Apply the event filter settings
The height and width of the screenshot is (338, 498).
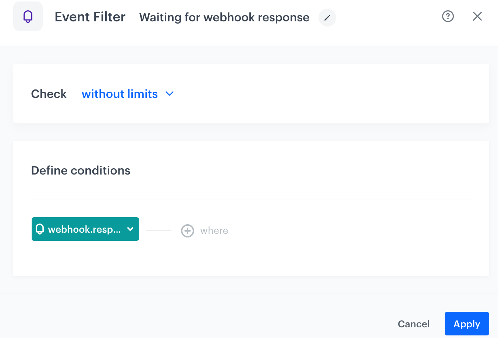coord(466,324)
